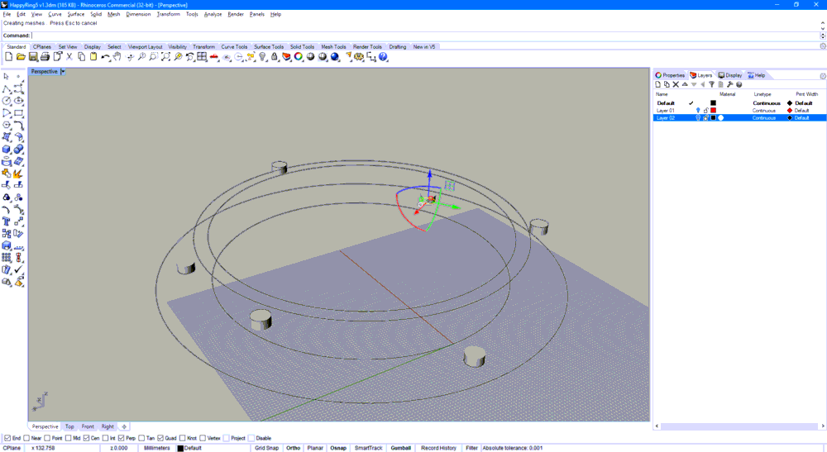Select the Polyline tool in left sidebar
Screen dimensions: 827x452
[x=7, y=88]
